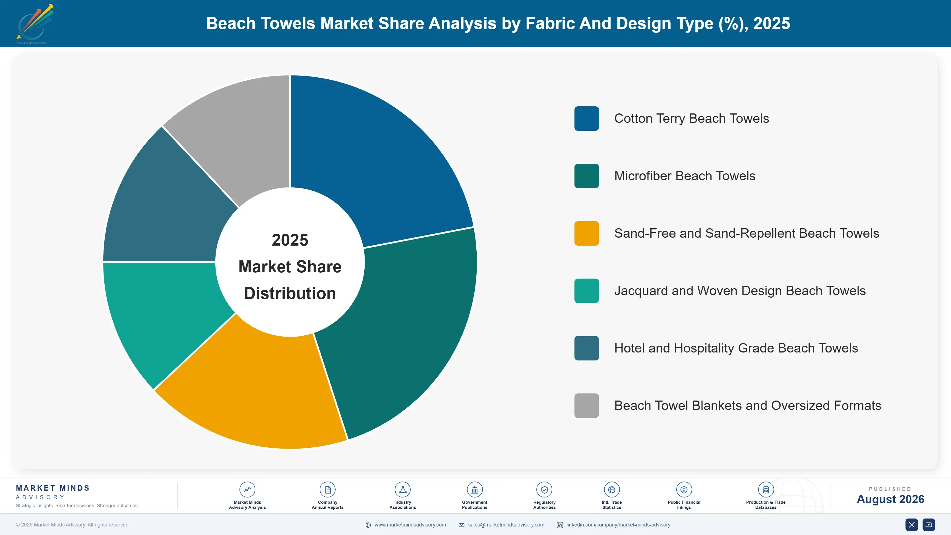Click the Company Annual Reports icon
This screenshot has width=951, height=535.
[x=327, y=490]
